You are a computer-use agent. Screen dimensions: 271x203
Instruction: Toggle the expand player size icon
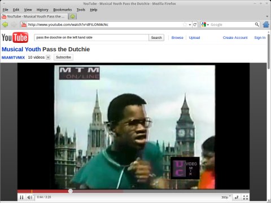point(237,197)
